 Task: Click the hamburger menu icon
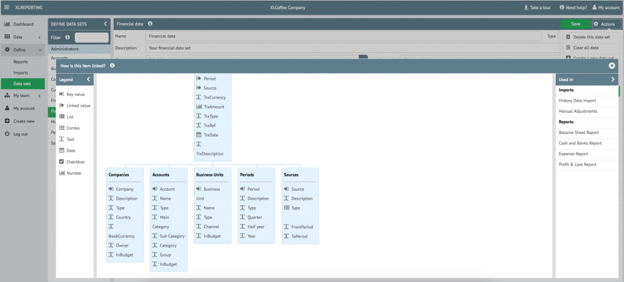tap(6, 7)
